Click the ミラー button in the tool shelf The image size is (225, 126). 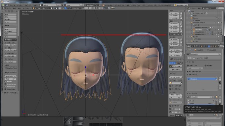click(x=10, y=22)
